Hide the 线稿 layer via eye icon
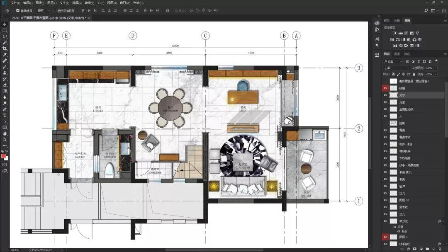The height and width of the screenshot is (252, 448). 385,88
